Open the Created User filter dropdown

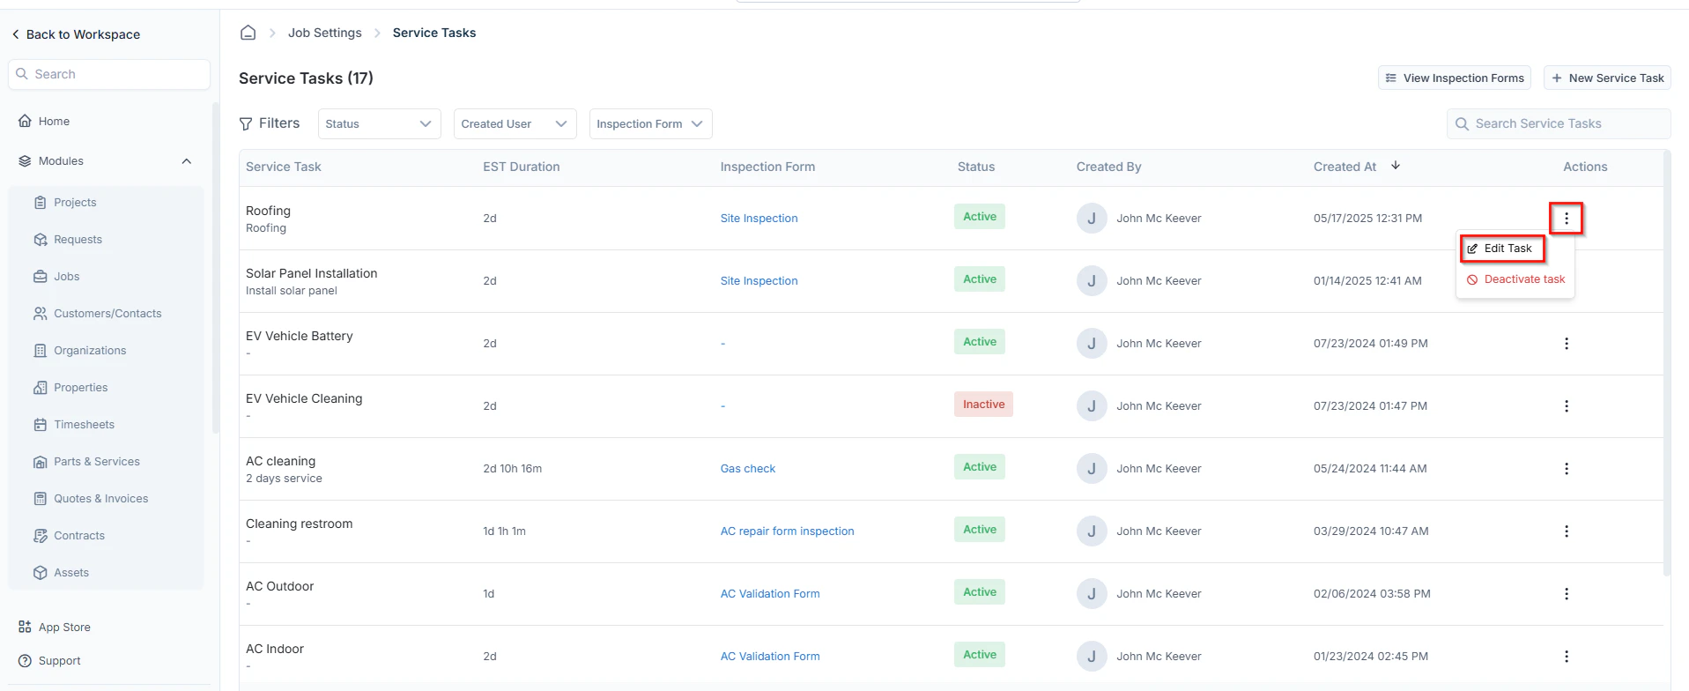point(515,124)
